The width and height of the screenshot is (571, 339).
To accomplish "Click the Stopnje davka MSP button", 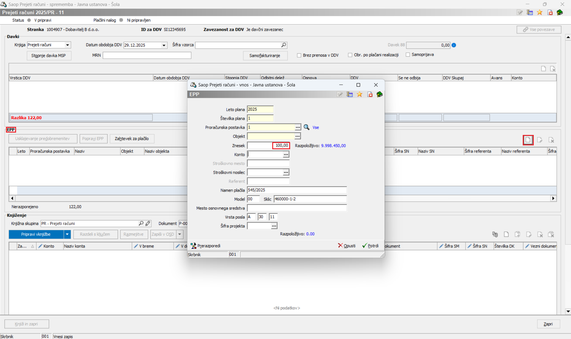I will pyautogui.click(x=49, y=56).
